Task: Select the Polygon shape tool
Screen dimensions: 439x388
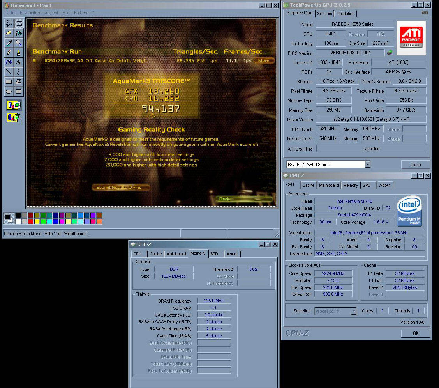Action: pyautogui.click(x=19, y=81)
